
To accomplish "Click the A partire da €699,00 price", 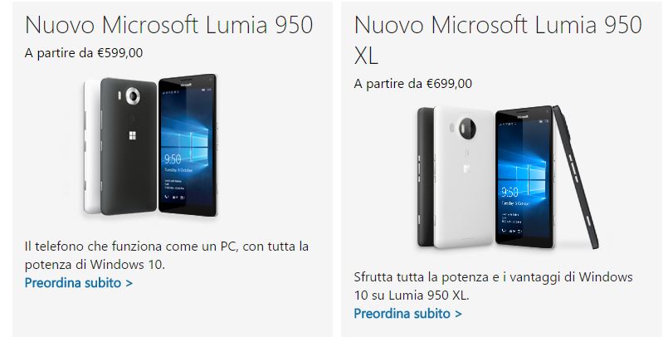I will pyautogui.click(x=412, y=84).
